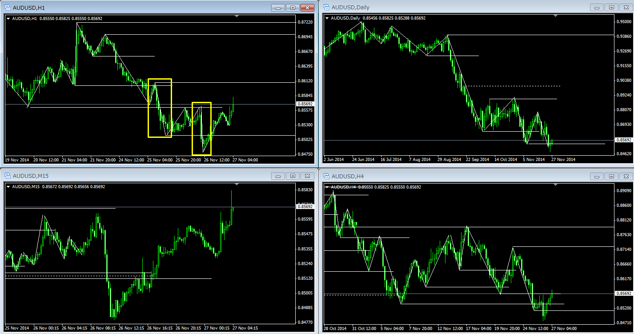Maximize the AUDUSD,H4 chart window
This screenshot has height=334, width=634.
click(x=611, y=176)
